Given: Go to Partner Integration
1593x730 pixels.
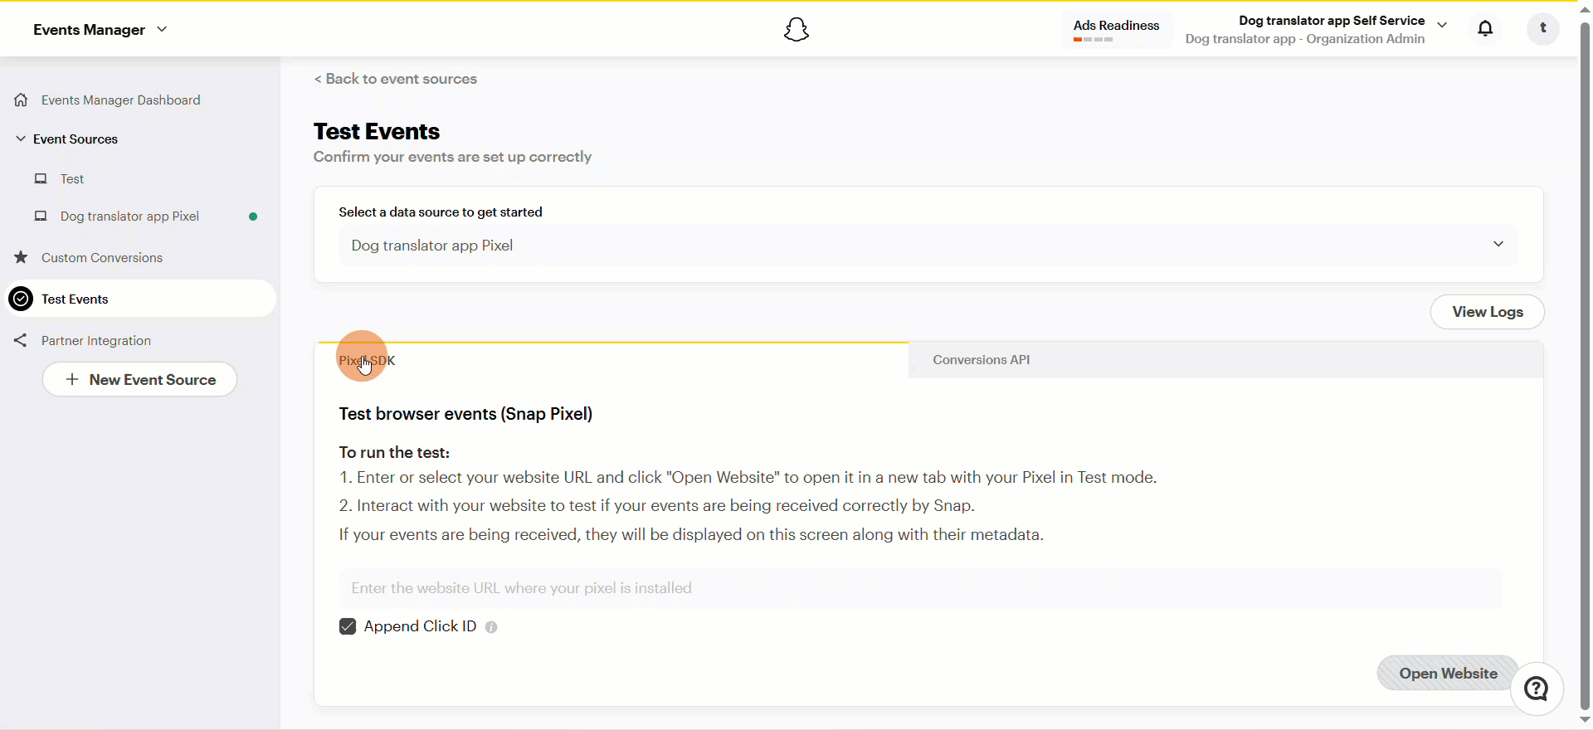Looking at the screenshot, I should coord(96,340).
